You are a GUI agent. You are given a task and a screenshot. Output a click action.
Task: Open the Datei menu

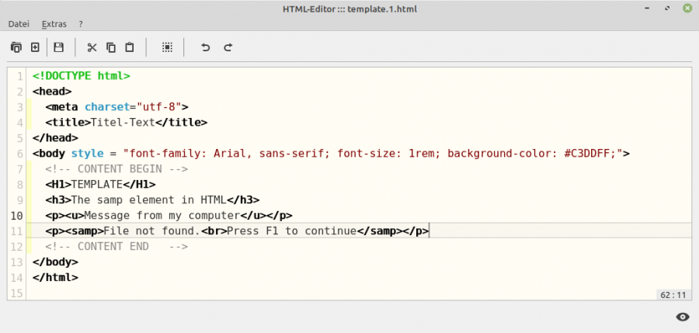coord(19,24)
